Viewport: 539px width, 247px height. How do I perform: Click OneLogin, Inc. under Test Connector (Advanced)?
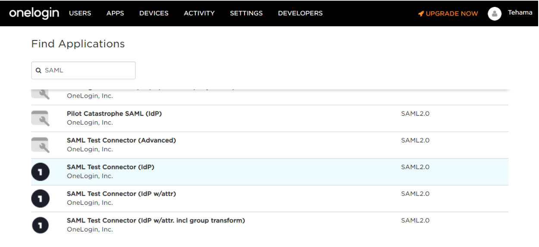pyautogui.click(x=90, y=149)
